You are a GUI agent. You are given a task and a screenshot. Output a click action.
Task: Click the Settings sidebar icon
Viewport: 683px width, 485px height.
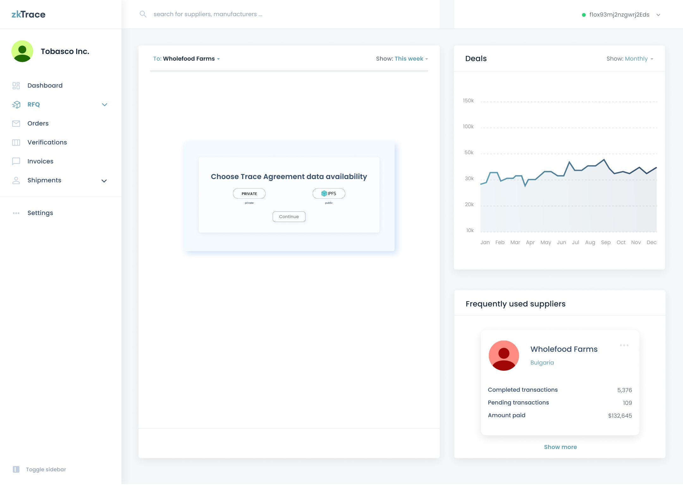click(15, 213)
